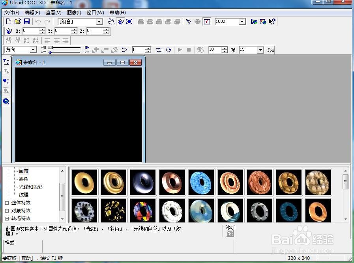Select the copper flat ring thumbnail
Screen dimensions: 354x263
click(x=172, y=182)
